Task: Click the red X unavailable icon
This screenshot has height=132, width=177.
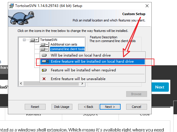Action: pyautogui.click(x=44, y=79)
